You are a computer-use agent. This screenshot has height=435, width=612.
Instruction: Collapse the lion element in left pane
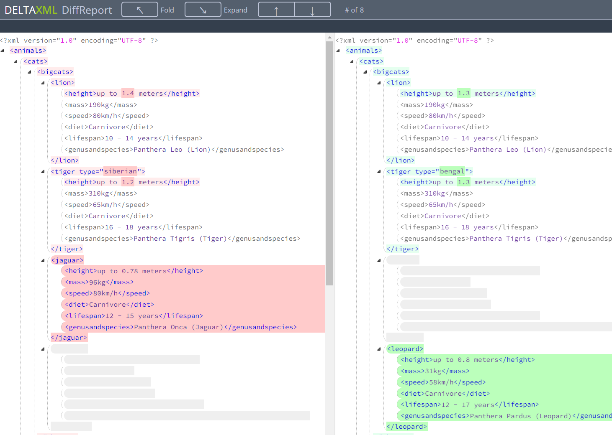click(43, 83)
